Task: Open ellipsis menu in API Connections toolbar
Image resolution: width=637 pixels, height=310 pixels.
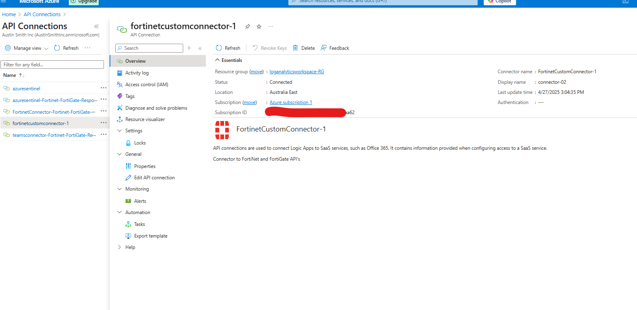Action: coord(87,48)
